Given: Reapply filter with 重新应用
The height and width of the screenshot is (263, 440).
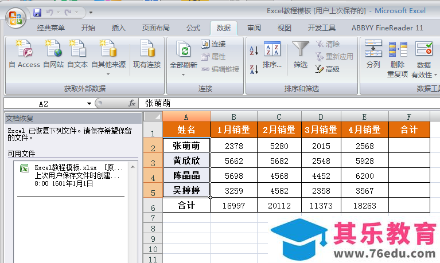Looking at the screenshot, I should click(334, 57).
